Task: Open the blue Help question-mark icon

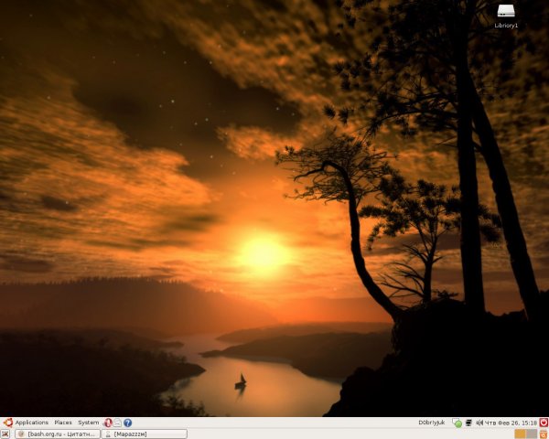Action: click(x=128, y=423)
